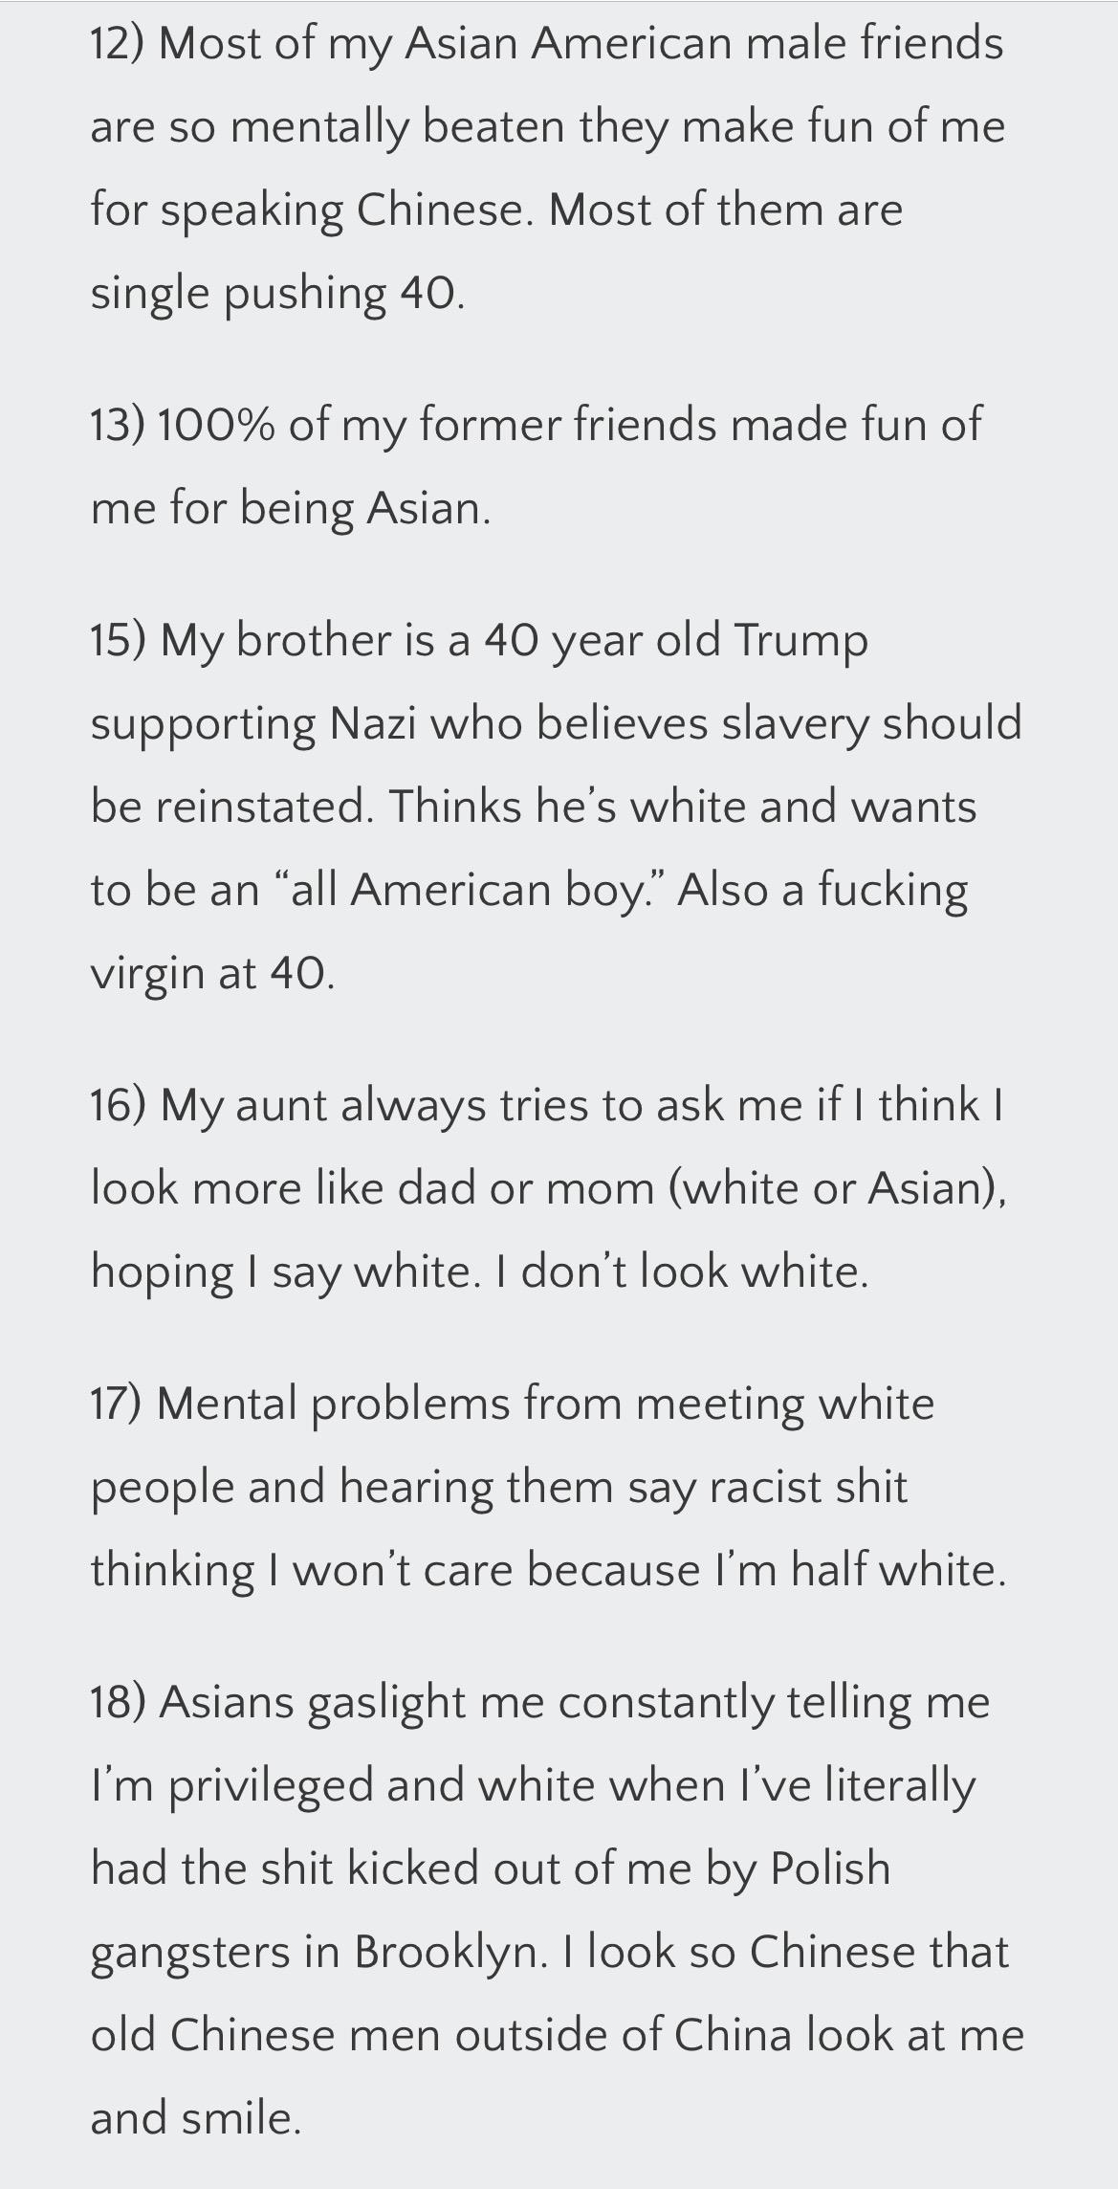Click the "100%" text in item 13

point(217,425)
